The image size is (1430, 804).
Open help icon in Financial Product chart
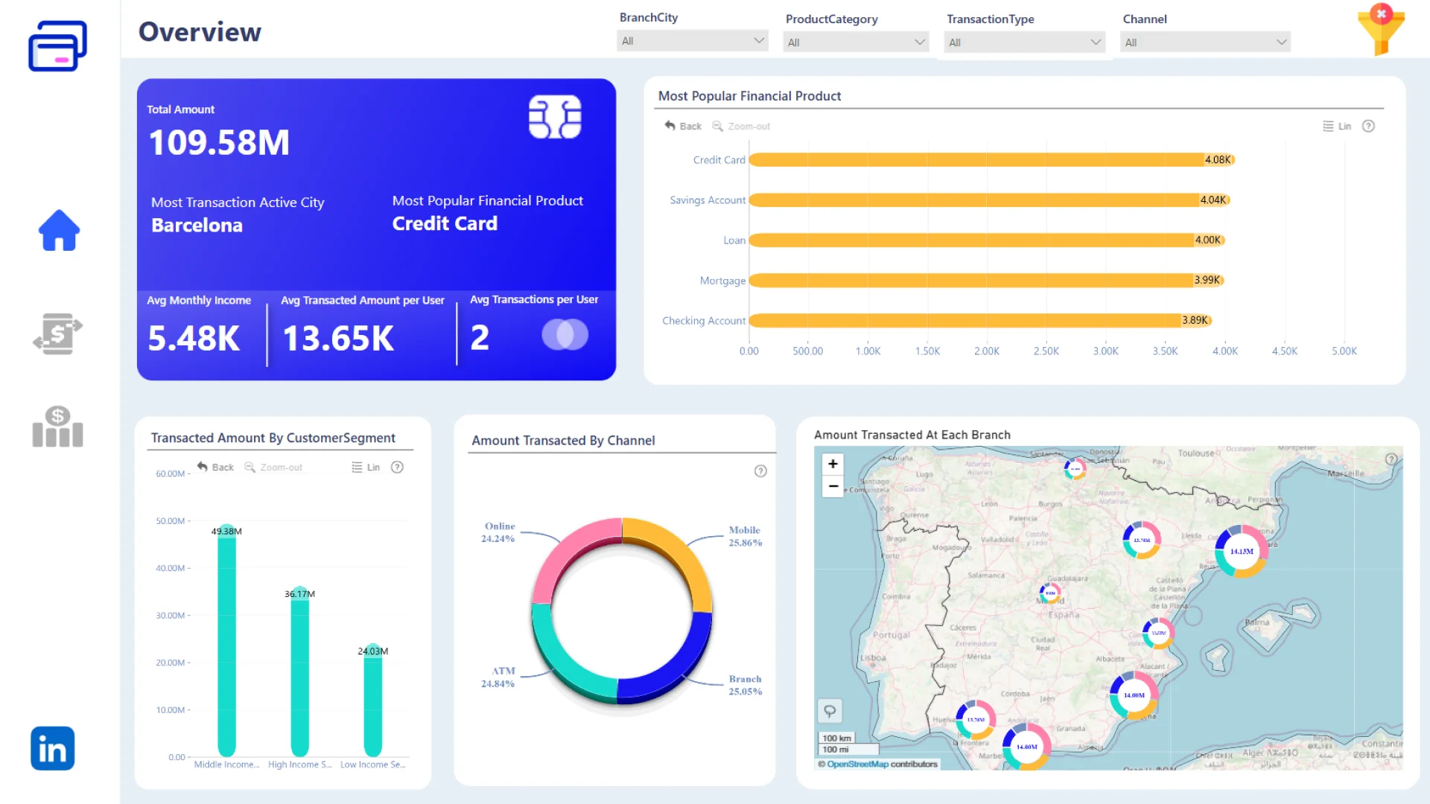click(x=1368, y=126)
